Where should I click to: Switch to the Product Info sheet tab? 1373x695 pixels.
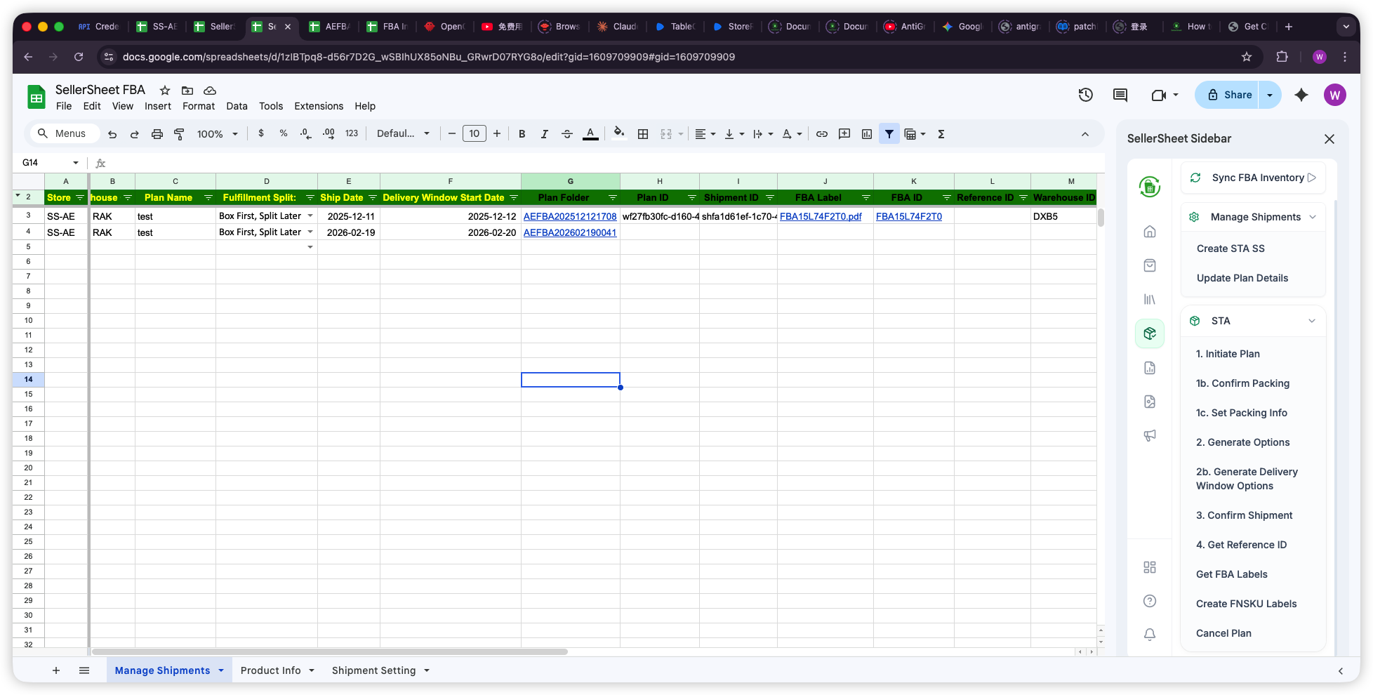(270, 670)
